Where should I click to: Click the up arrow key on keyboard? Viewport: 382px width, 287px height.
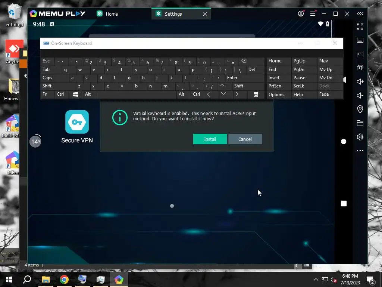[222, 86]
